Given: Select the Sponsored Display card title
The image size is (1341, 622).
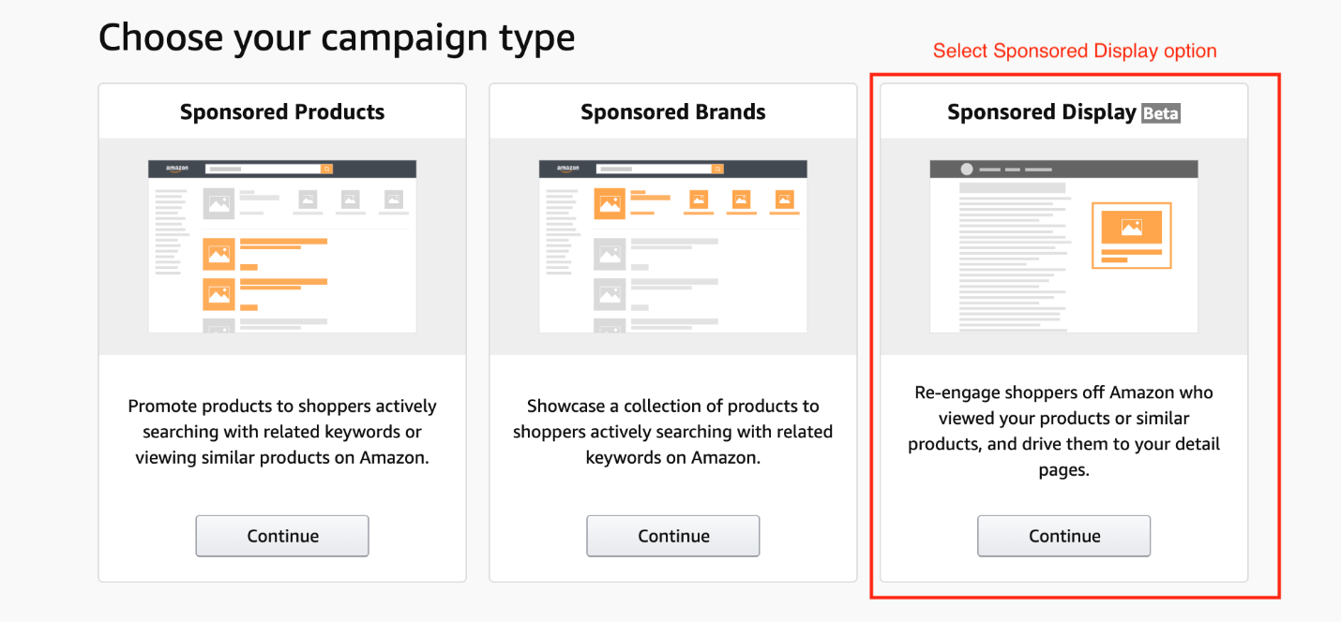Looking at the screenshot, I should (x=1042, y=112).
